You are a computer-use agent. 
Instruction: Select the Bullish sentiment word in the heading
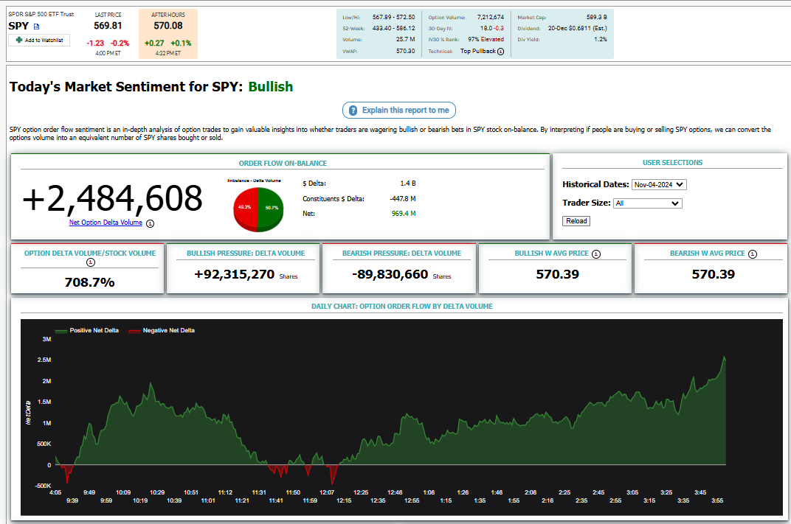270,87
